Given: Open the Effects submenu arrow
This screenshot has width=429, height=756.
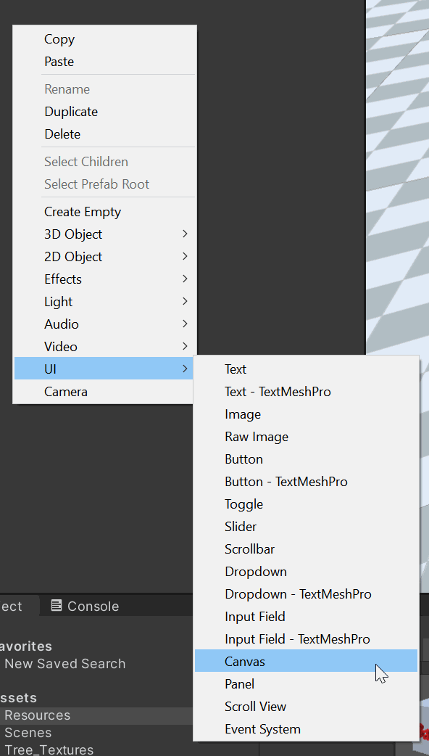Looking at the screenshot, I should [185, 279].
